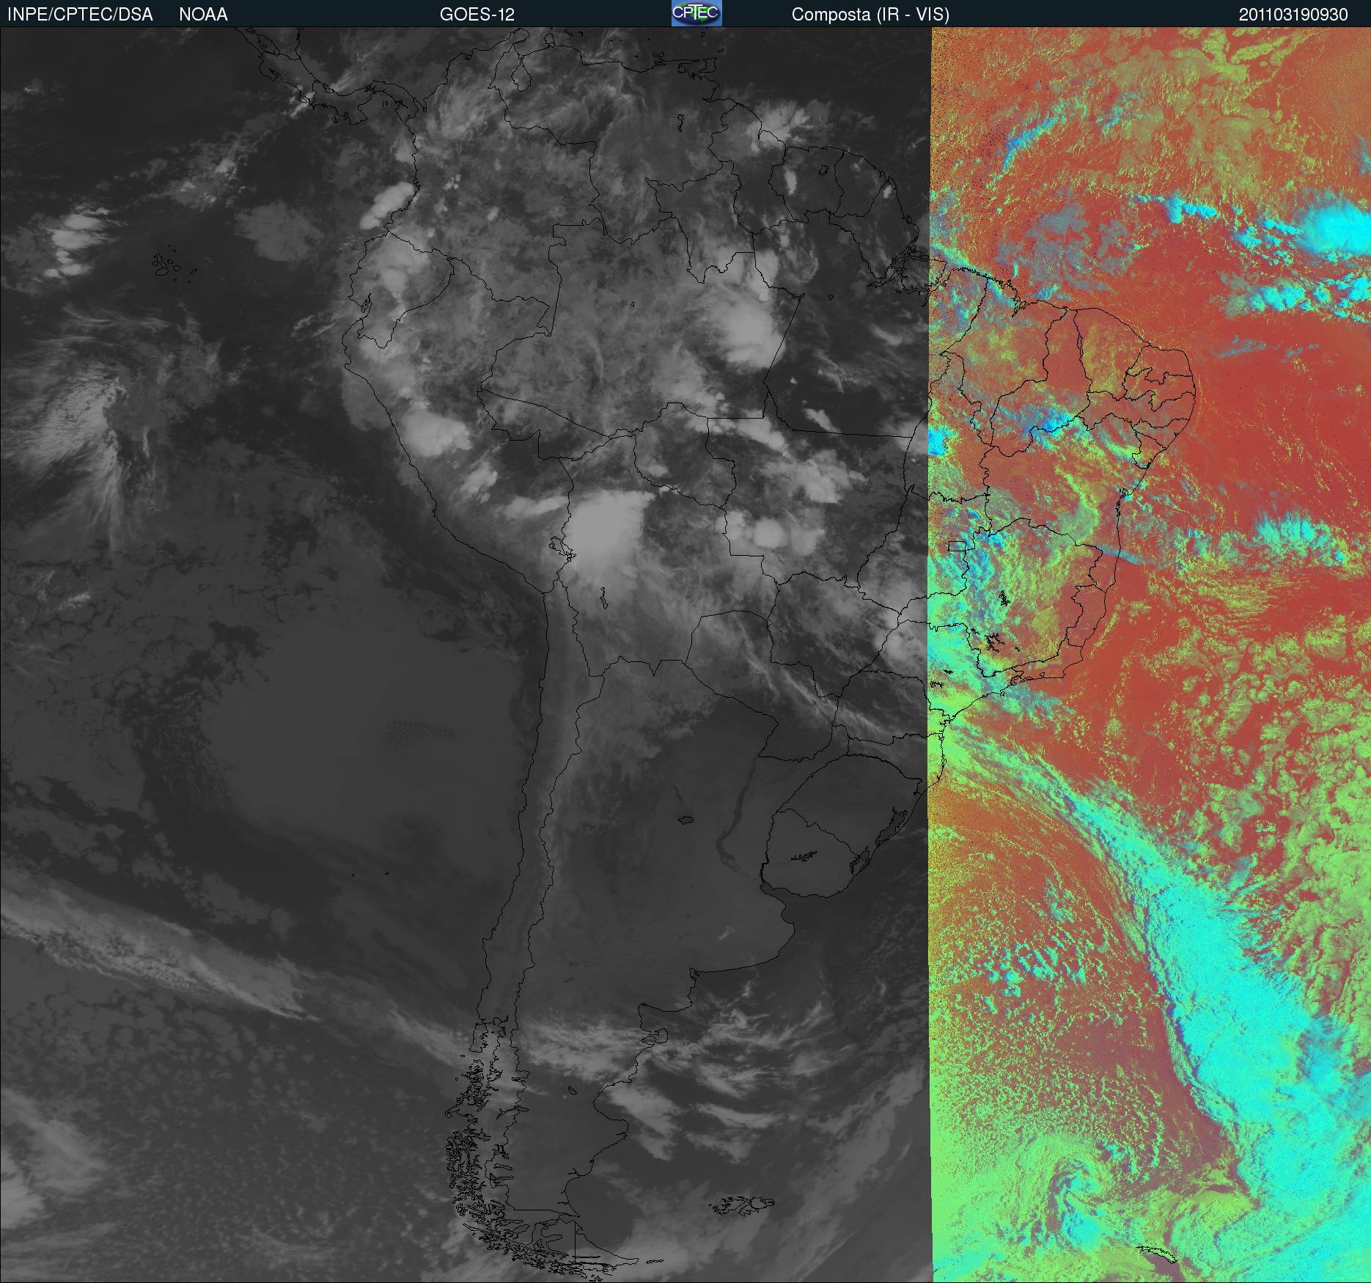Click the CPTEC logo in the header

[696, 13]
